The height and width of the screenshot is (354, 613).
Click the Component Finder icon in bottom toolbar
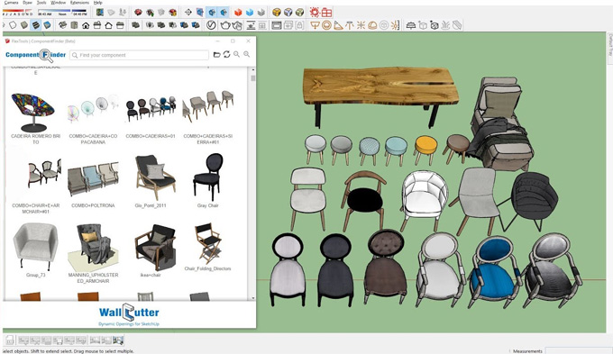[118, 340]
